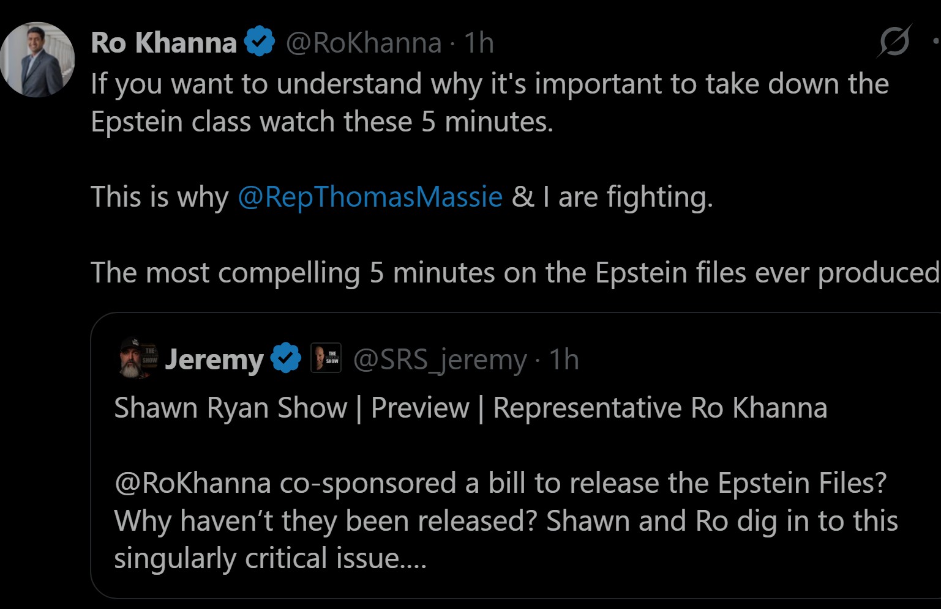Click the Grok slashed-circle icon
The image size is (941, 609).
coord(894,42)
